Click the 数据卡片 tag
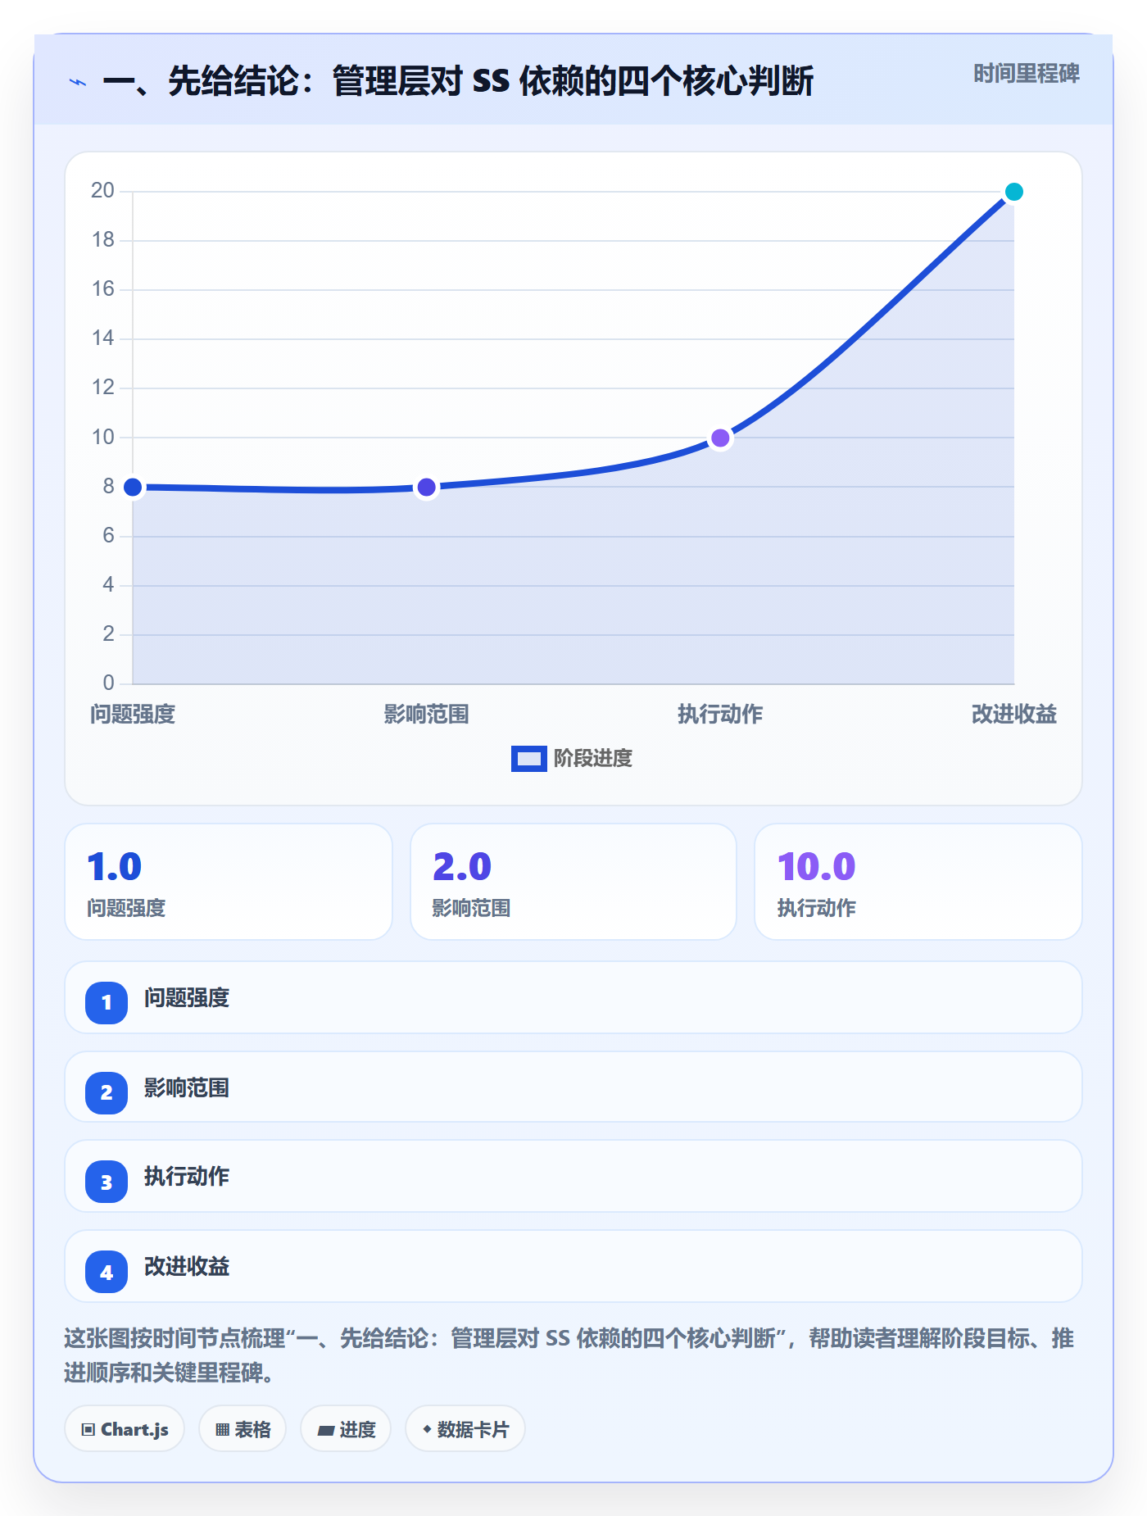Screen dimensions: 1147x1516 pos(465,1429)
